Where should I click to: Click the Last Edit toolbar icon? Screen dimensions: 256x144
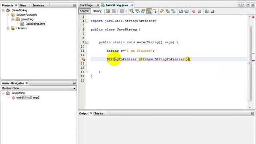[108, 11]
